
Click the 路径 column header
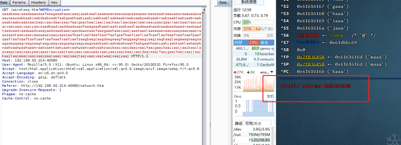238,123
